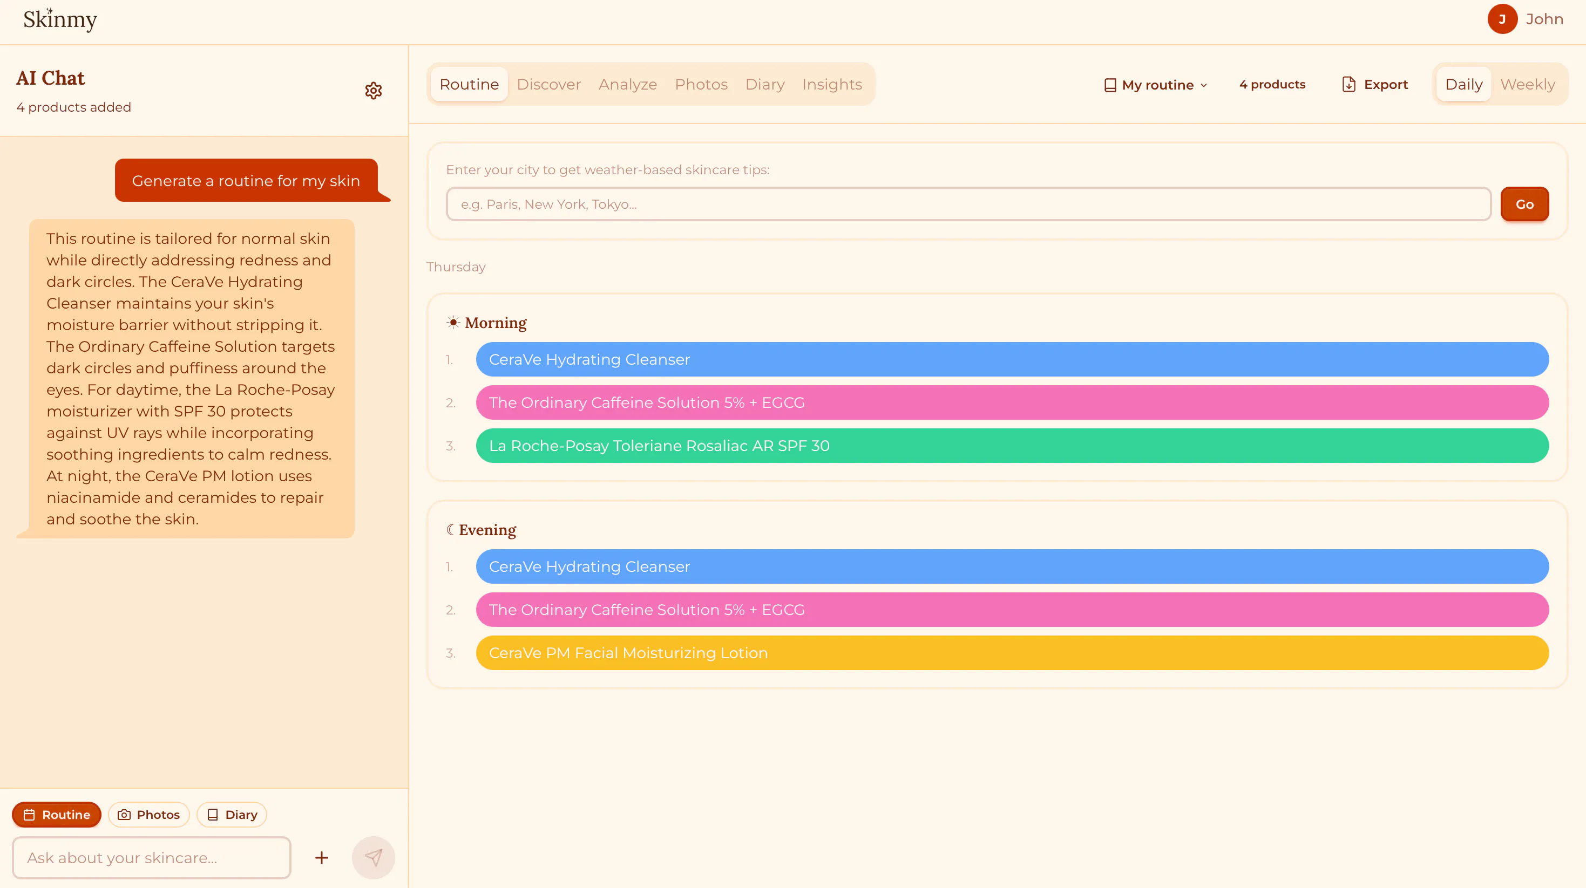Select CeraVe PM Facial Moisturizing Lotion bar
Screen dimensions: 1586x888
coord(1012,652)
